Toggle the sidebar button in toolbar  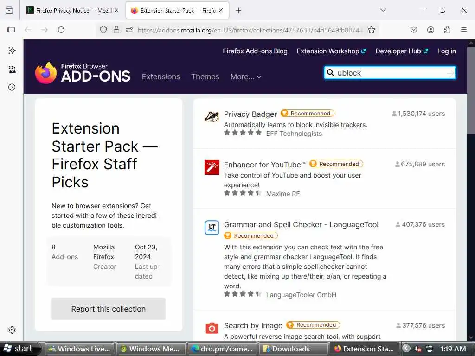coord(11,30)
